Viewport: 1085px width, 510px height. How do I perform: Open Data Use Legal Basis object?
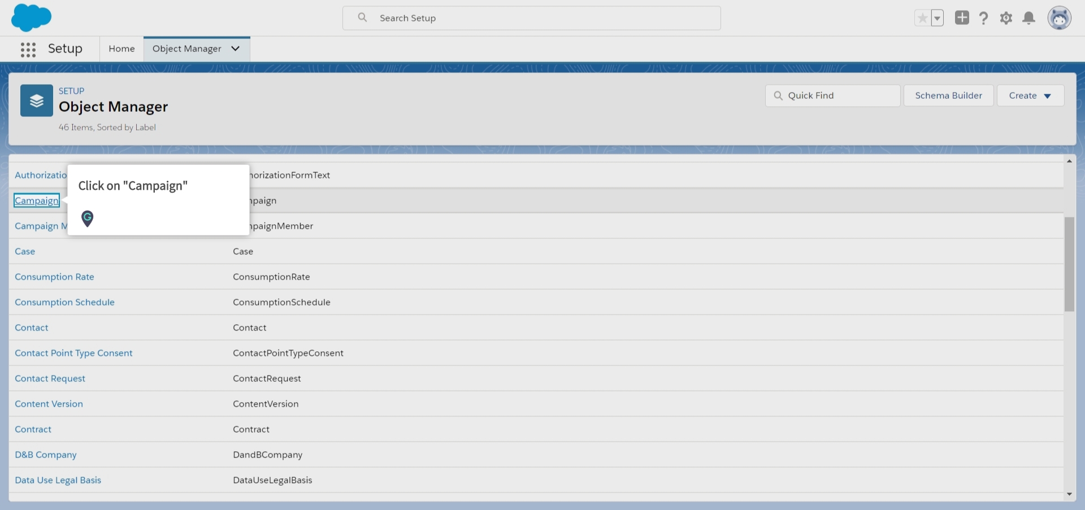coord(58,480)
